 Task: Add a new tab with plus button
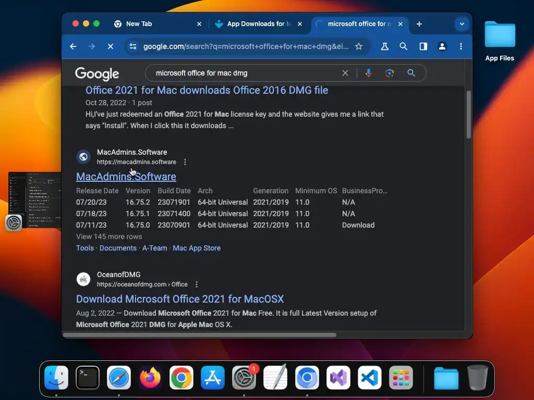(x=419, y=24)
